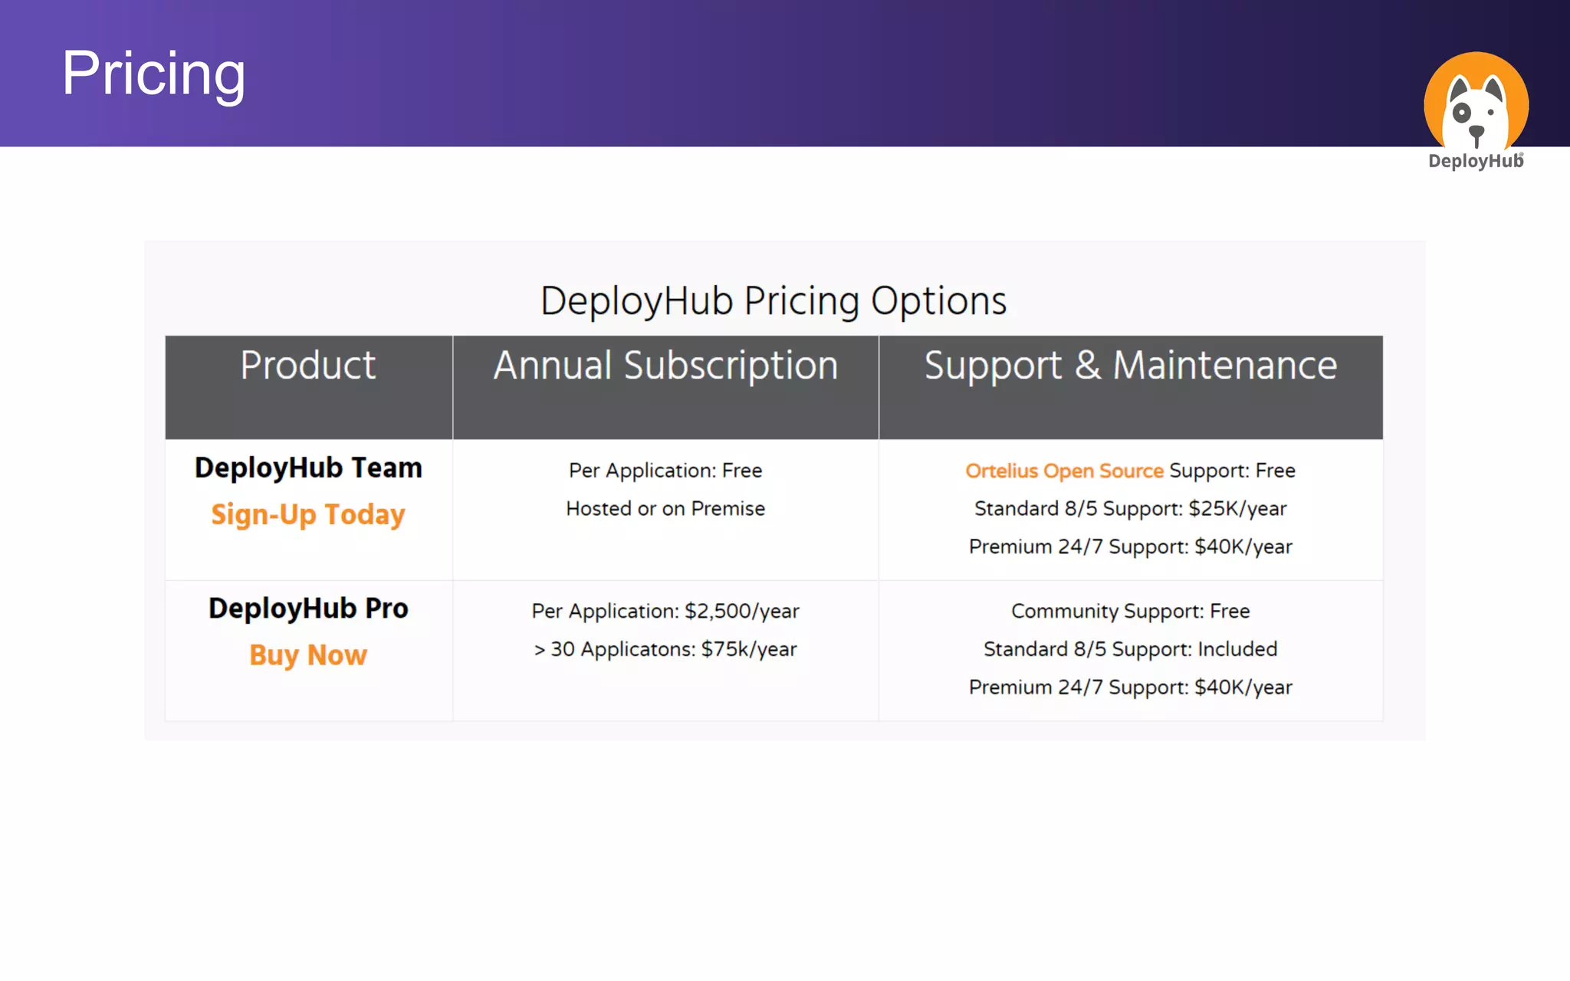Select the Pricing slide title

click(x=153, y=74)
